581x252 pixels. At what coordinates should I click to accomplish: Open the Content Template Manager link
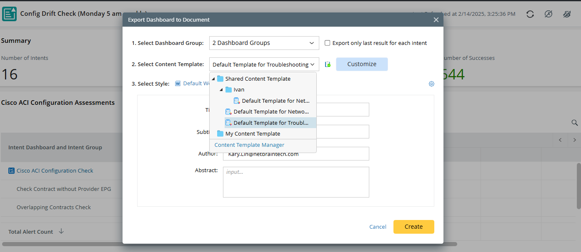coord(249,145)
